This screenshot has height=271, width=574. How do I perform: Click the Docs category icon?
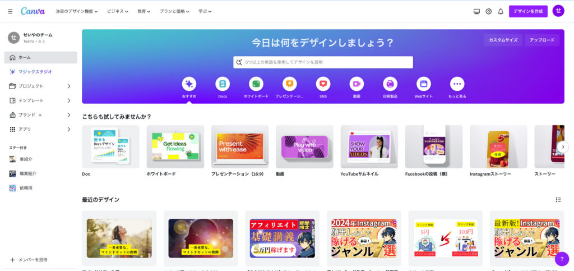223,84
